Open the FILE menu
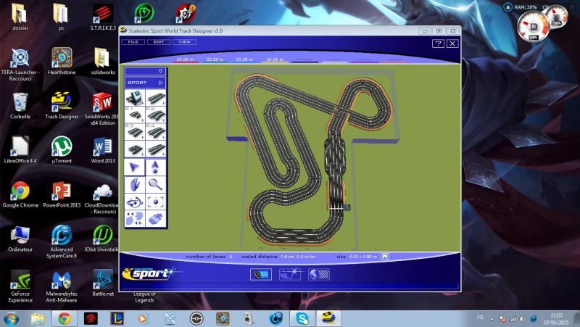The image size is (580, 327). coord(133,42)
